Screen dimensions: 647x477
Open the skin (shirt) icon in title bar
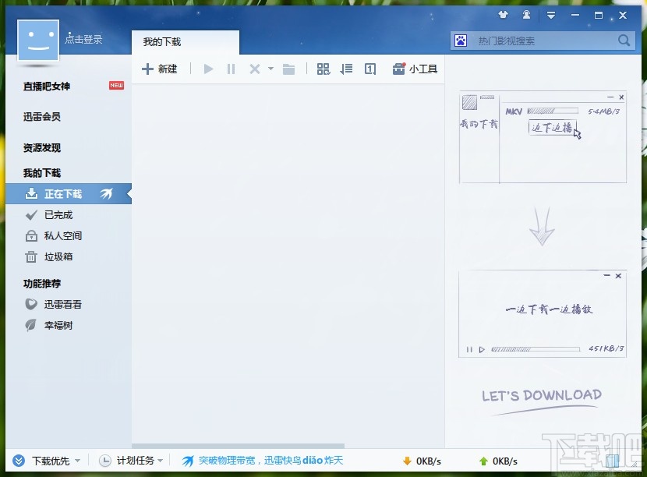(503, 16)
